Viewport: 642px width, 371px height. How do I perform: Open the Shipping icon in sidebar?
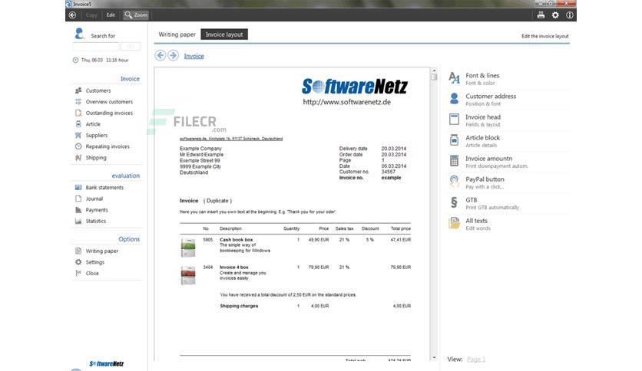78,157
